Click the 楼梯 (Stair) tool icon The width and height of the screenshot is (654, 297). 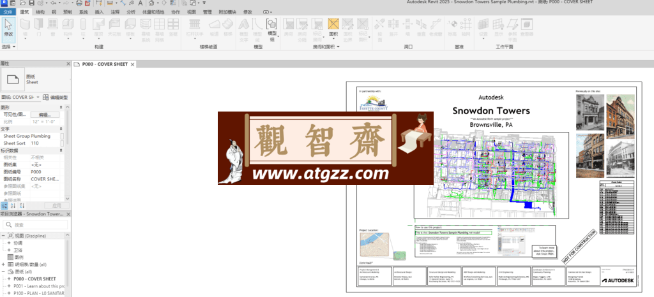point(228,24)
